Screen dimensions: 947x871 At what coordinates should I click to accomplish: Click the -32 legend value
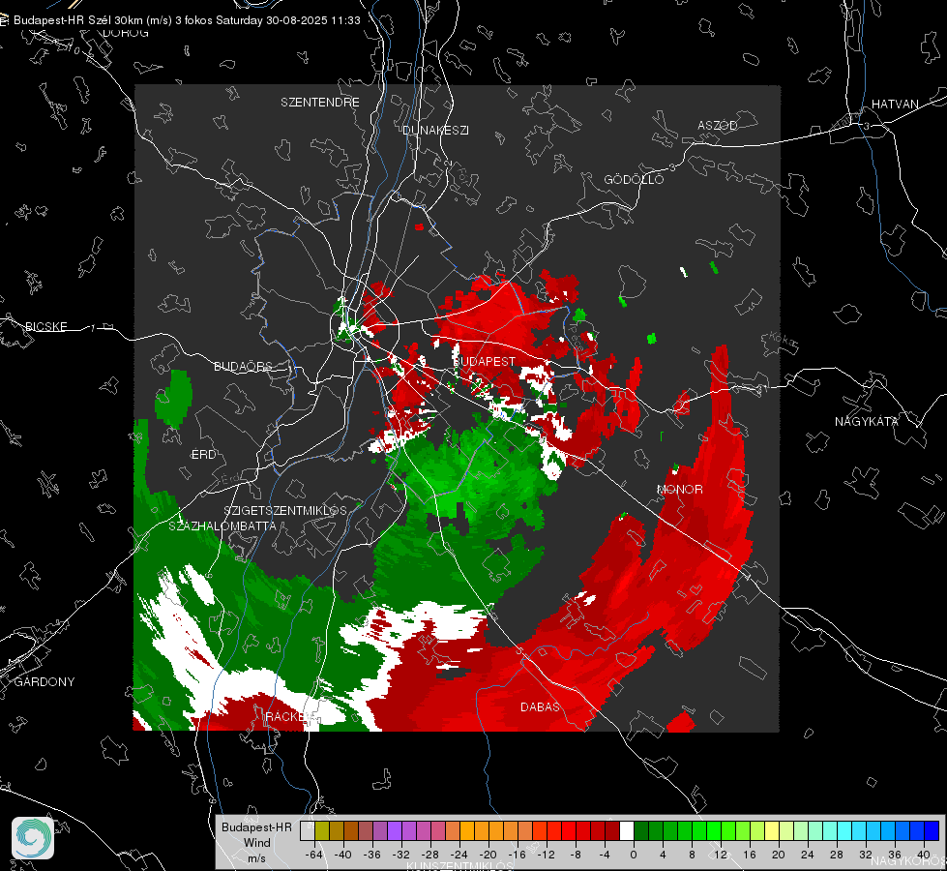pyautogui.click(x=401, y=855)
